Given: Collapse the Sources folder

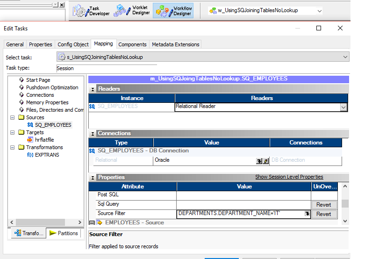Looking at the screenshot, I should 12,117.
